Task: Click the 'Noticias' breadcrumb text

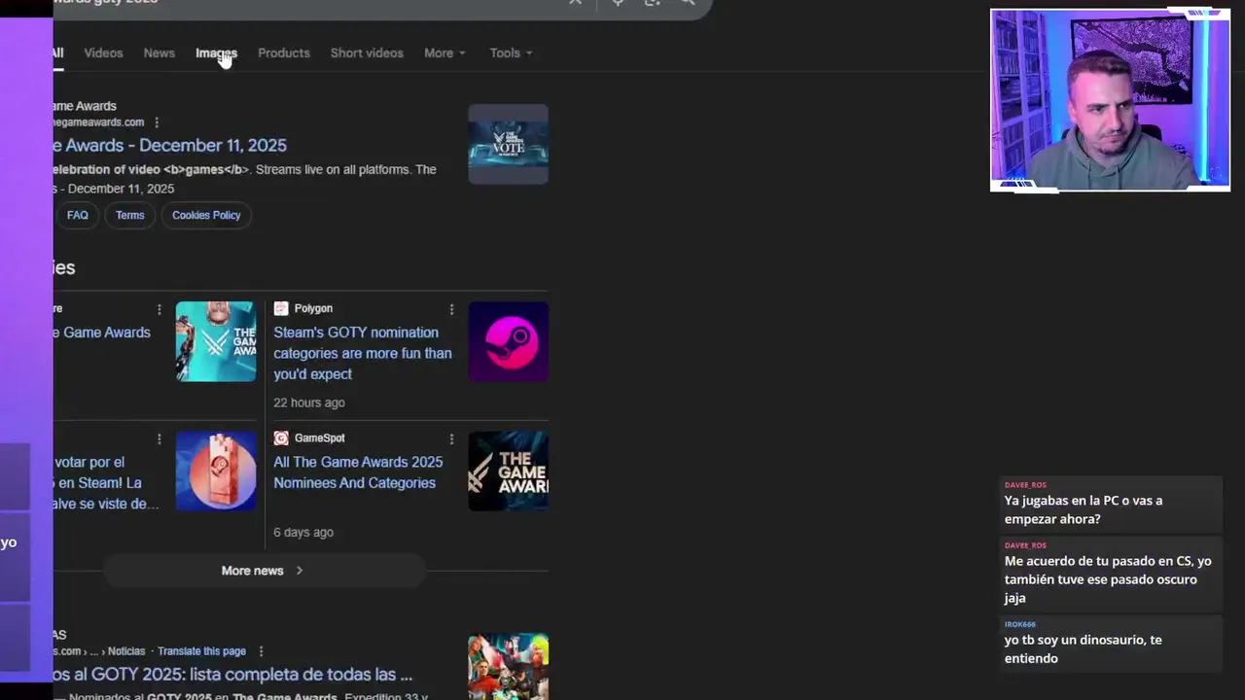Action: 126,651
